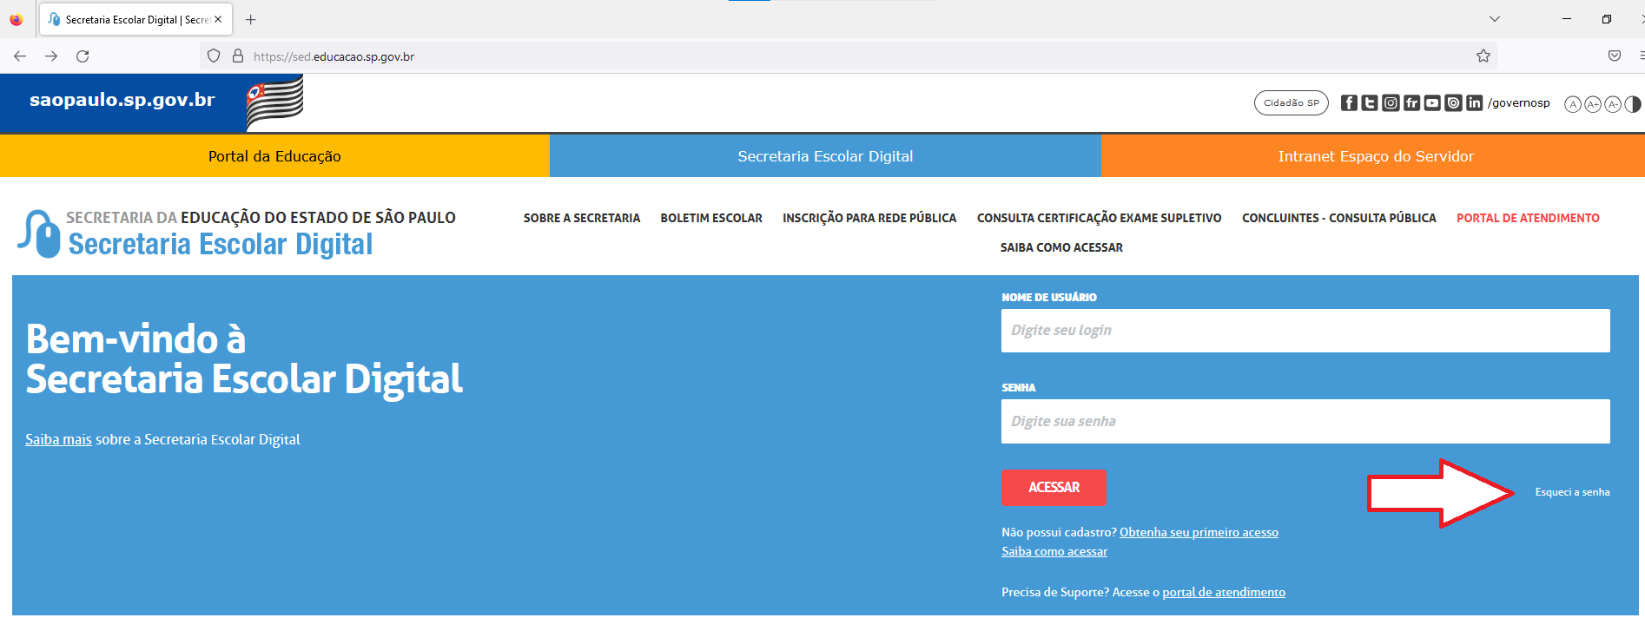Focus the Senha password field
Viewport: 1645px width, 631px height.
1305,422
